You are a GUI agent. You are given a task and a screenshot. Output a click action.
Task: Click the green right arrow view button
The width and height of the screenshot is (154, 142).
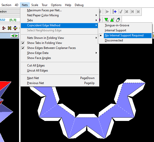coord(17,36)
